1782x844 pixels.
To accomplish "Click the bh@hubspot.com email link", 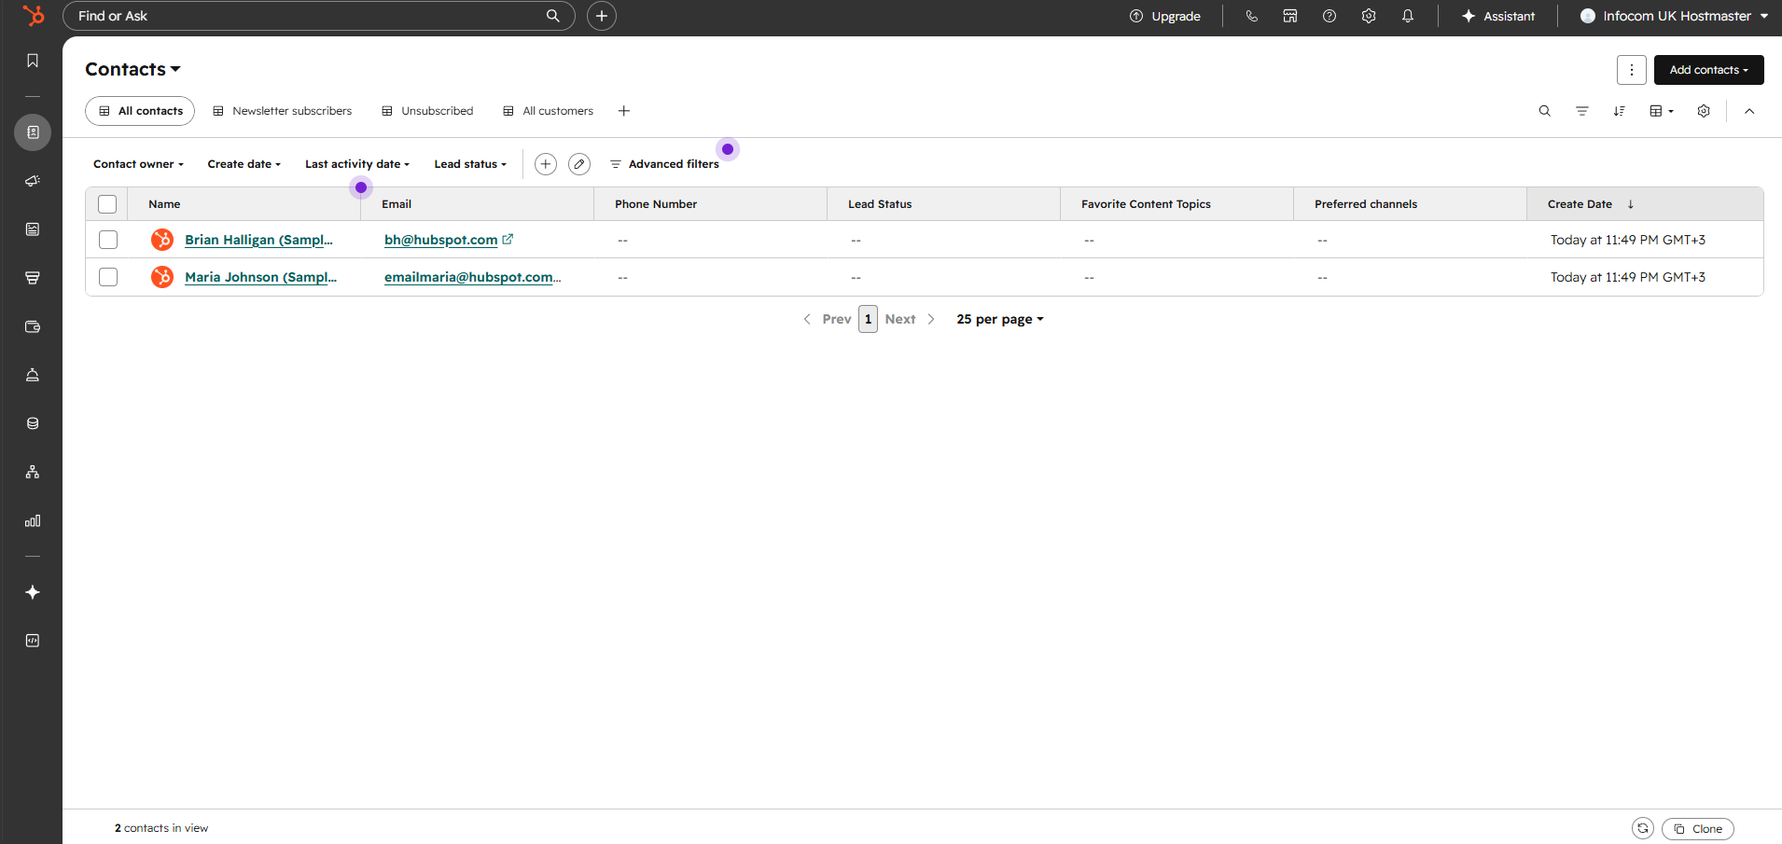I will pos(440,240).
